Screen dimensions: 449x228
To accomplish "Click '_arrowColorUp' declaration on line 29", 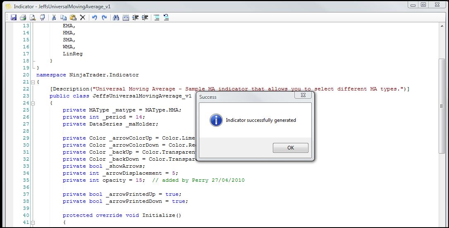I will coord(129,138).
